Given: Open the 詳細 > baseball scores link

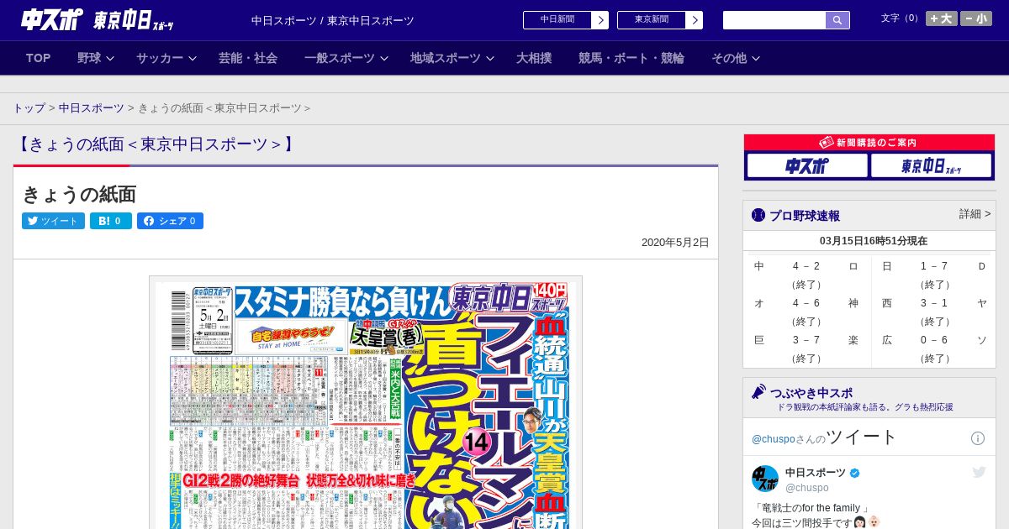Looking at the screenshot, I should [975, 214].
